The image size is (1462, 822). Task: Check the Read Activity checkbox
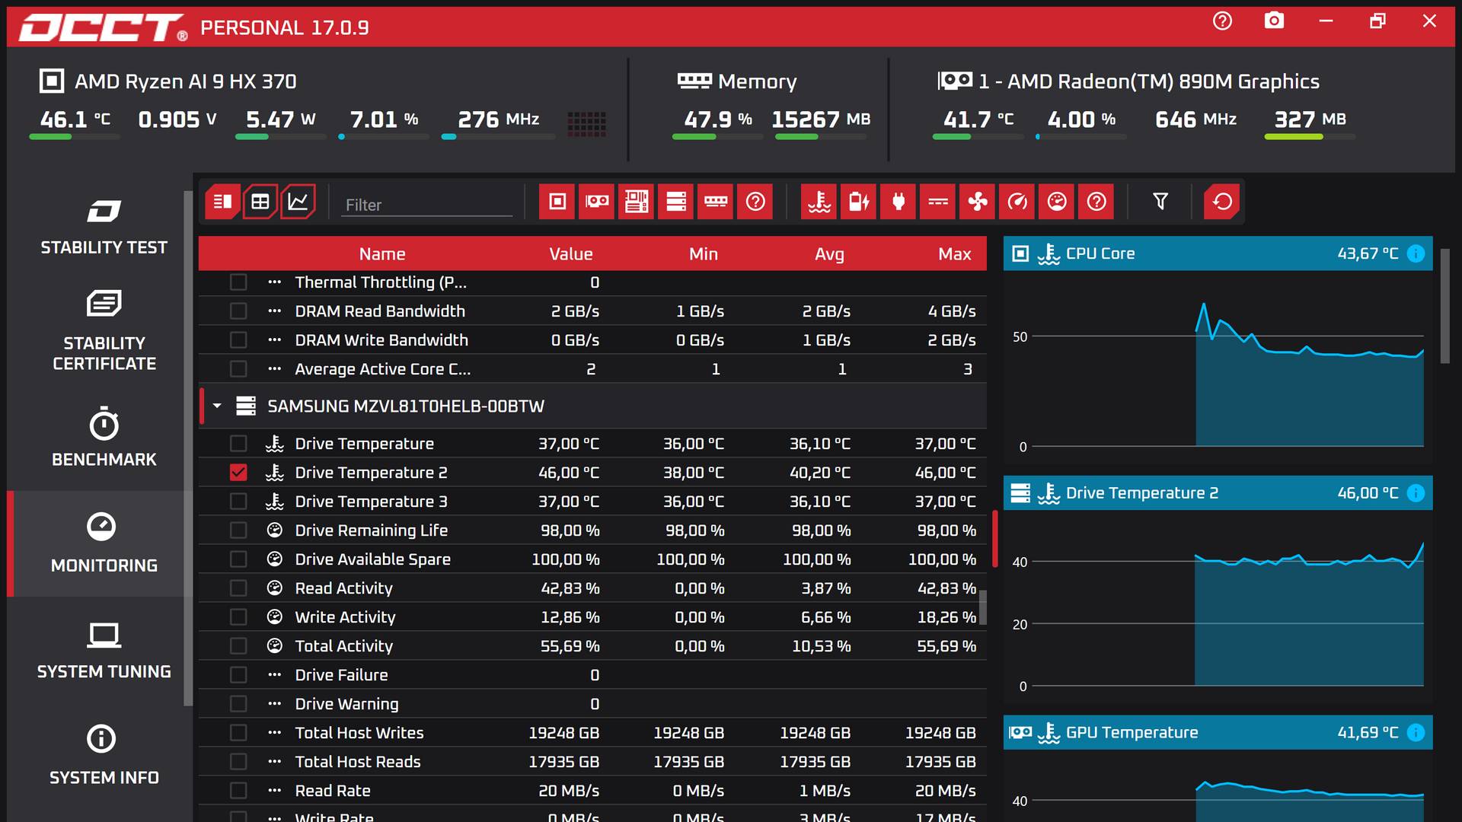click(x=238, y=588)
